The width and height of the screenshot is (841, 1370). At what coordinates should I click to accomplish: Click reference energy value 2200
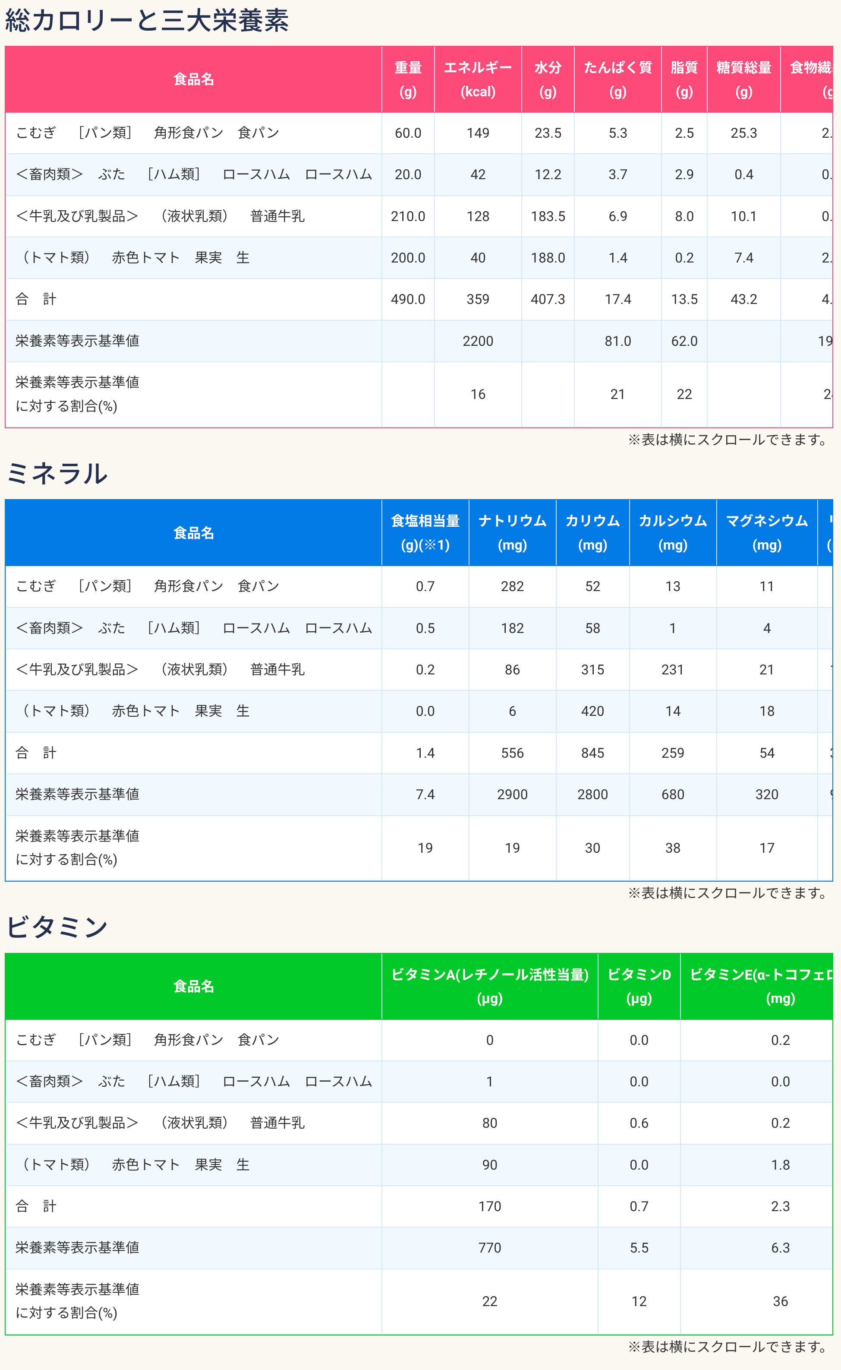(478, 341)
